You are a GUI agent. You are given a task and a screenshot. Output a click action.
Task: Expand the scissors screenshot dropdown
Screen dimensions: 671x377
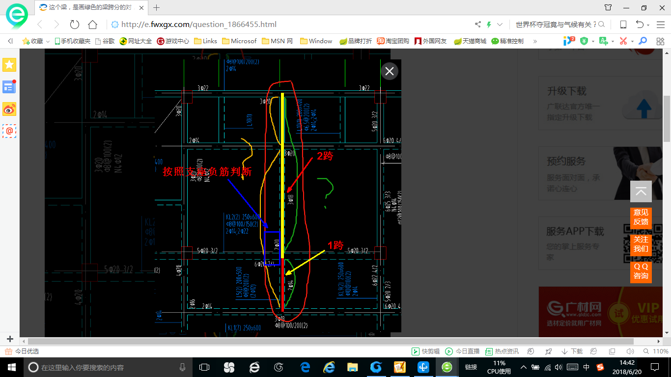pos(632,42)
